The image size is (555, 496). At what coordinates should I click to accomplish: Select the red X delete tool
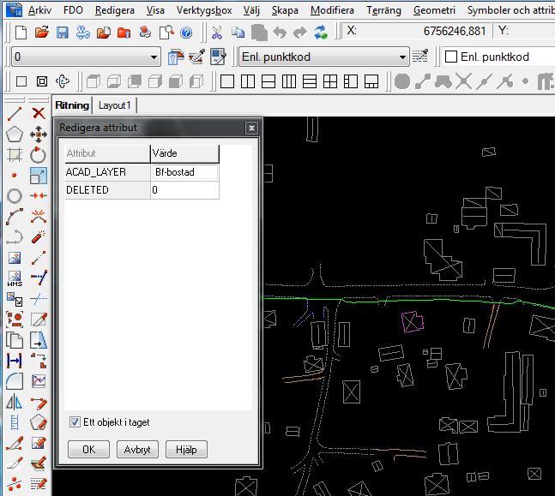[x=39, y=113]
